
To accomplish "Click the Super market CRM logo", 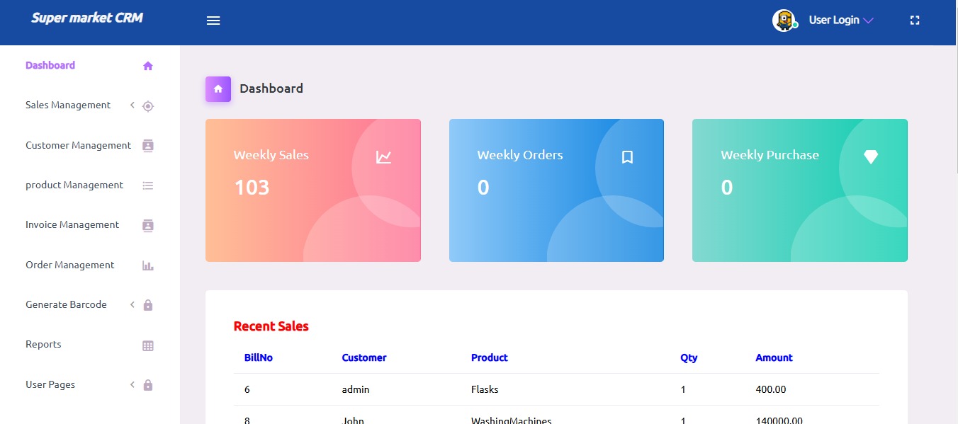I will 87,18.
